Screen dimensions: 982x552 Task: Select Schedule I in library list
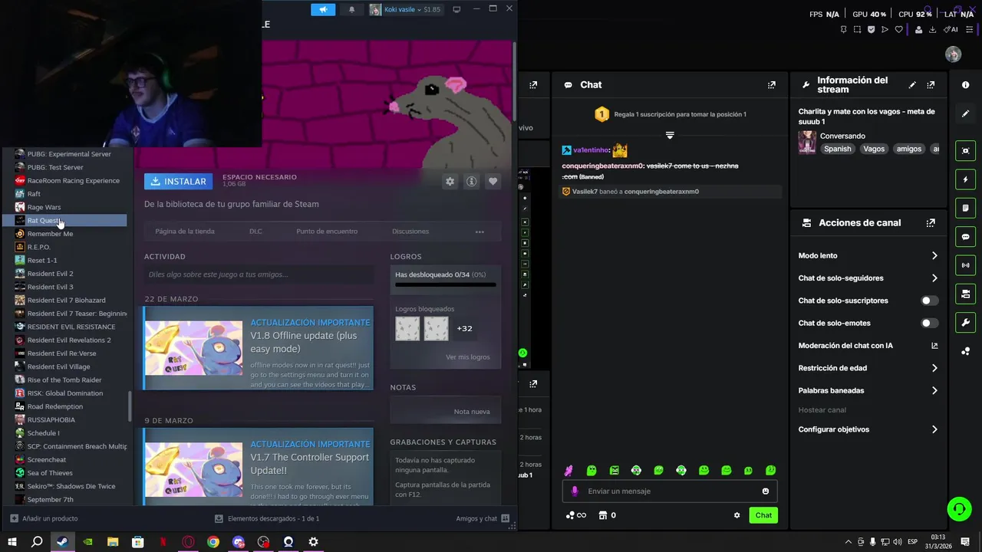(64, 433)
